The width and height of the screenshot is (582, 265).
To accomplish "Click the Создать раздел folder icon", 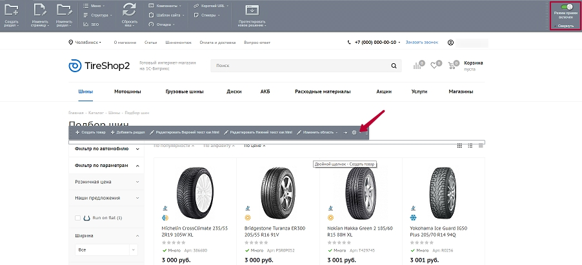I will tap(12, 10).
